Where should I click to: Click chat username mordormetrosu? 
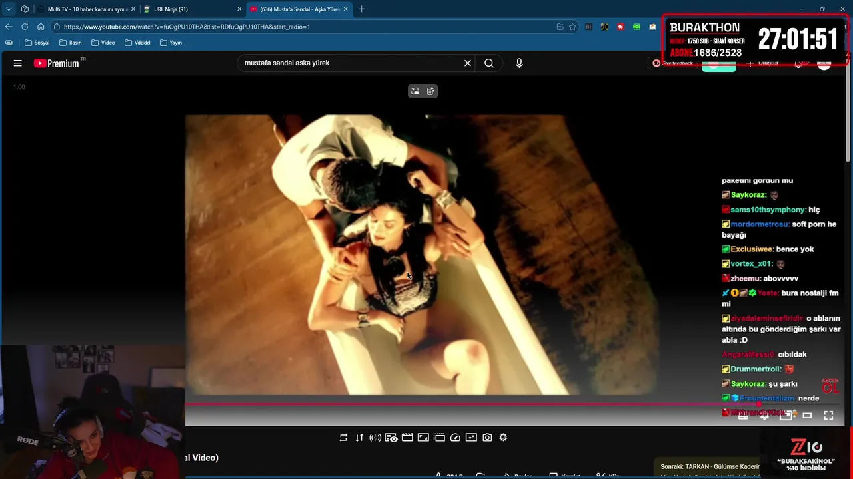760,224
